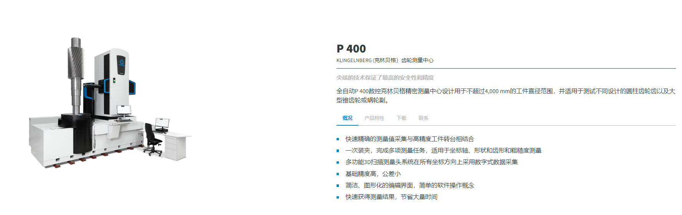This screenshot has width=682, height=215.
Task: Click the text 基础精度高，公差小
Action: 373,174
